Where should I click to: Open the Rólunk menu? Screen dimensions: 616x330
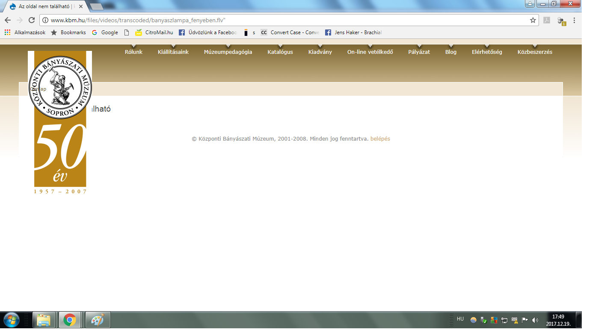[133, 52]
